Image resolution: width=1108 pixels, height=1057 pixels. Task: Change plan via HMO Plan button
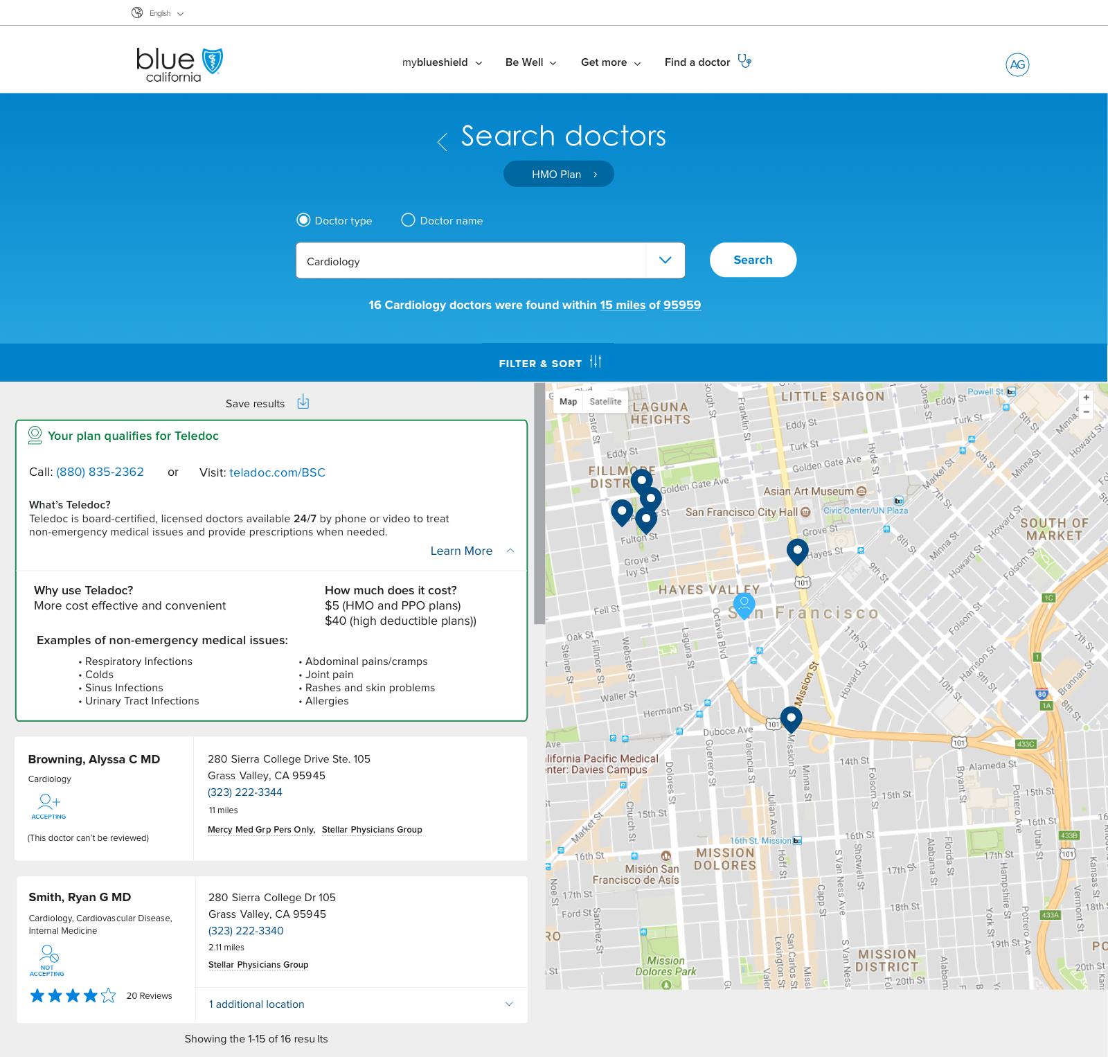(x=559, y=174)
